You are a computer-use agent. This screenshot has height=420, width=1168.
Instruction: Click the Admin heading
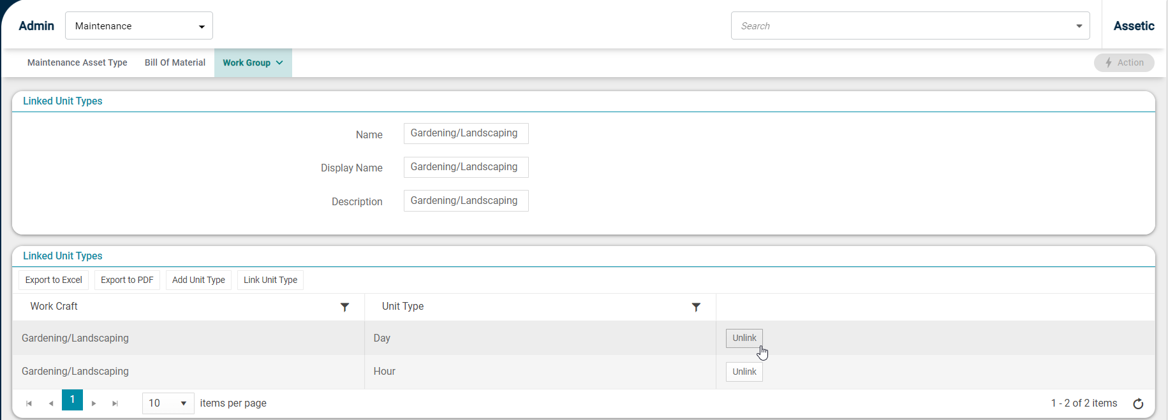click(36, 26)
